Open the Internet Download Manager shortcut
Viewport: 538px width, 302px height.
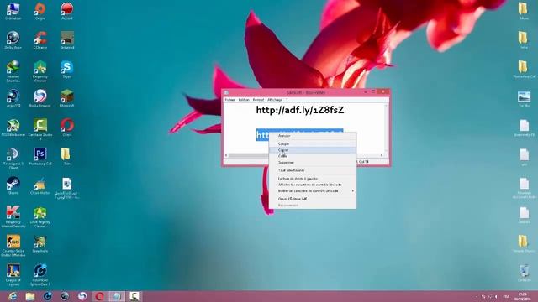13,70
